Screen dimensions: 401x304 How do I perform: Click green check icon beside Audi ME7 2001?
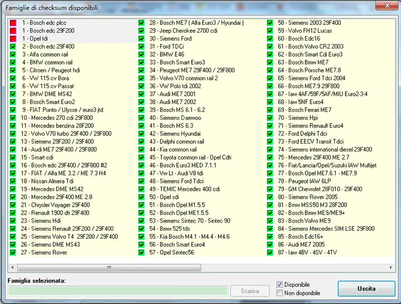pos(141,94)
